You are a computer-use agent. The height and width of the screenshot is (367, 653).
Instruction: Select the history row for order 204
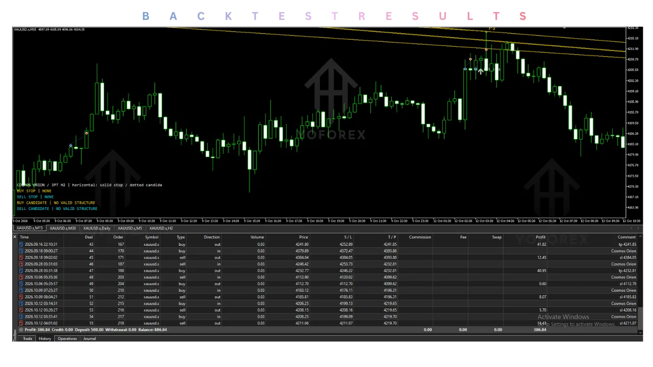[x=328, y=284]
